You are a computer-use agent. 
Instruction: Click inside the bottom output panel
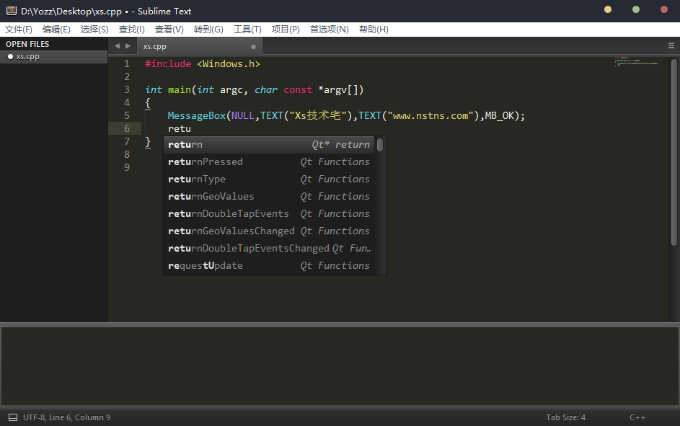pyautogui.click(x=340, y=365)
